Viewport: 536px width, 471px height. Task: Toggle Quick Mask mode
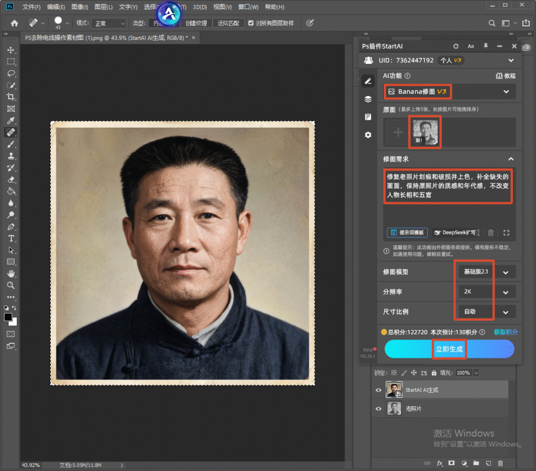pos(11,334)
